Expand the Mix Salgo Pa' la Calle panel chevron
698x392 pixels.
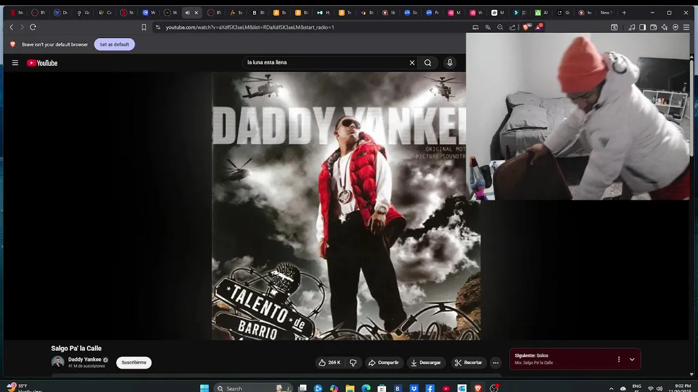tap(632, 359)
